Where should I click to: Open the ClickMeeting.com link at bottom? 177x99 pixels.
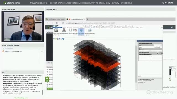[21, 98]
